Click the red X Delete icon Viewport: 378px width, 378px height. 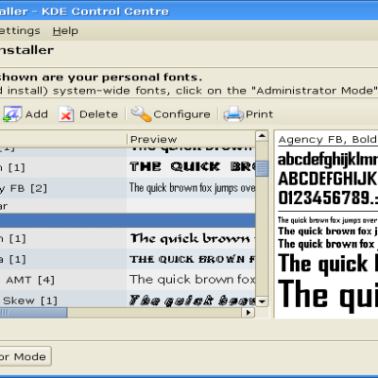point(66,114)
